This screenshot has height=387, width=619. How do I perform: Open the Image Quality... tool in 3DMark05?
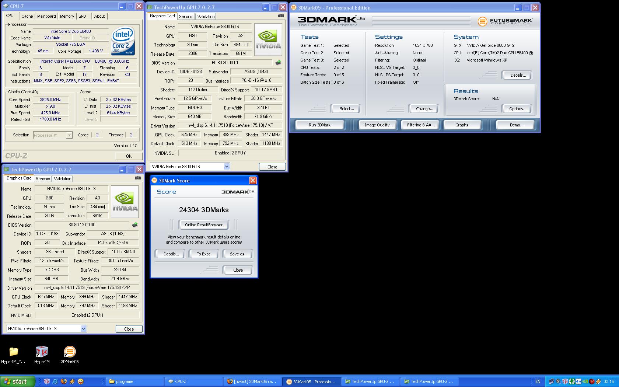378,125
